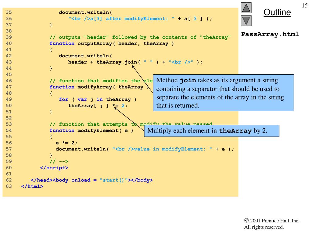This screenshot has height=233, width=311.
Task: Click the Method join explanation callout
Action: click(x=223, y=93)
